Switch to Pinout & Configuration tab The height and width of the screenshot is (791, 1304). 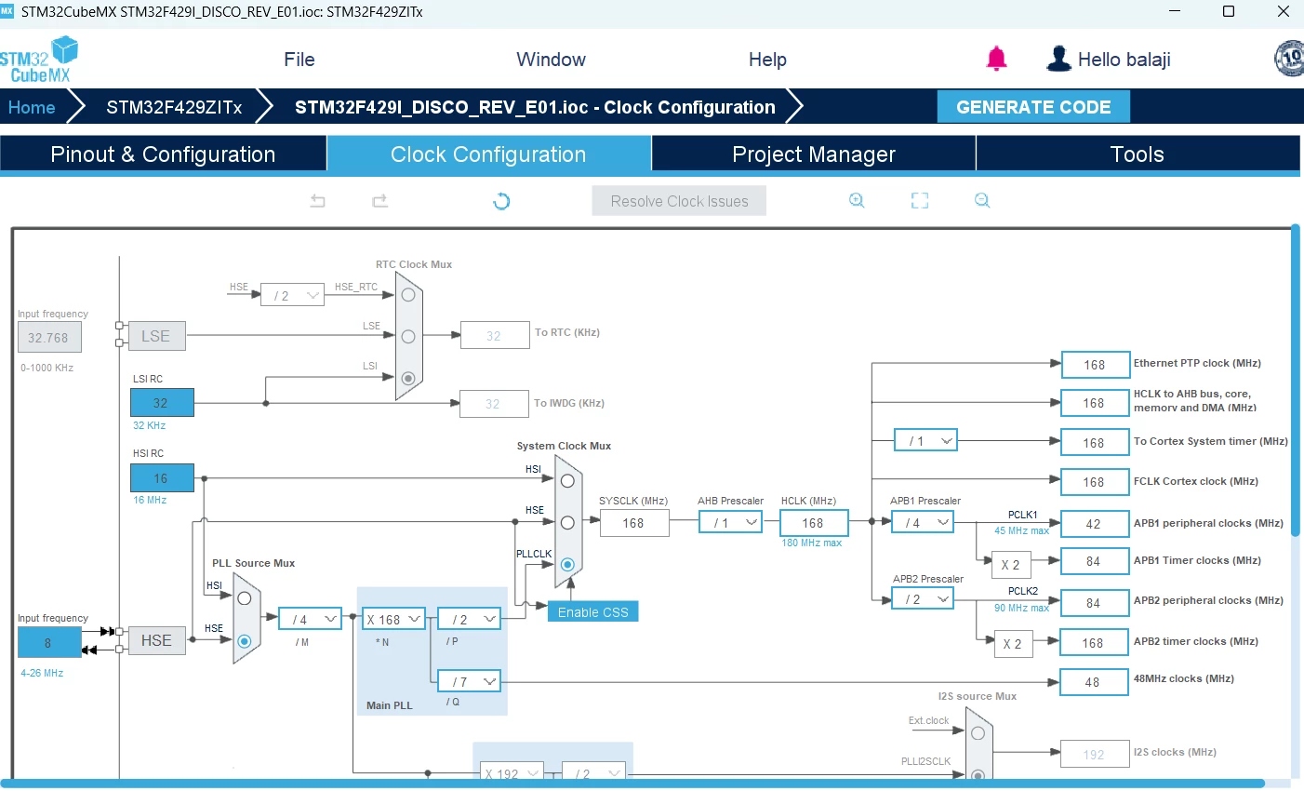(163, 154)
